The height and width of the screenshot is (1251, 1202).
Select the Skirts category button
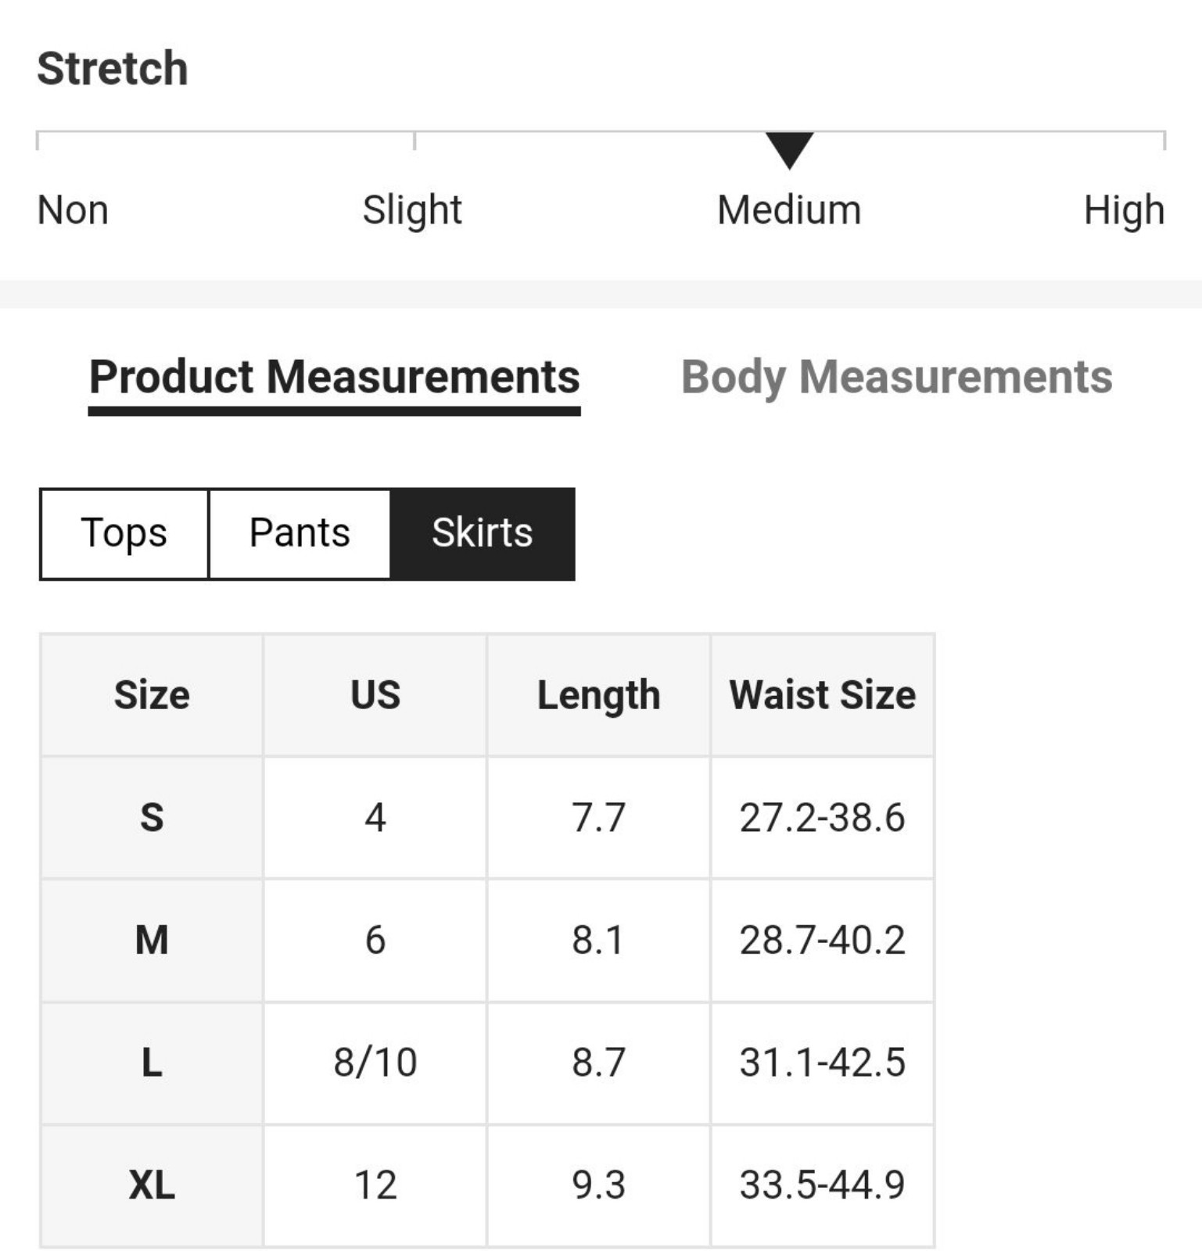click(x=483, y=534)
